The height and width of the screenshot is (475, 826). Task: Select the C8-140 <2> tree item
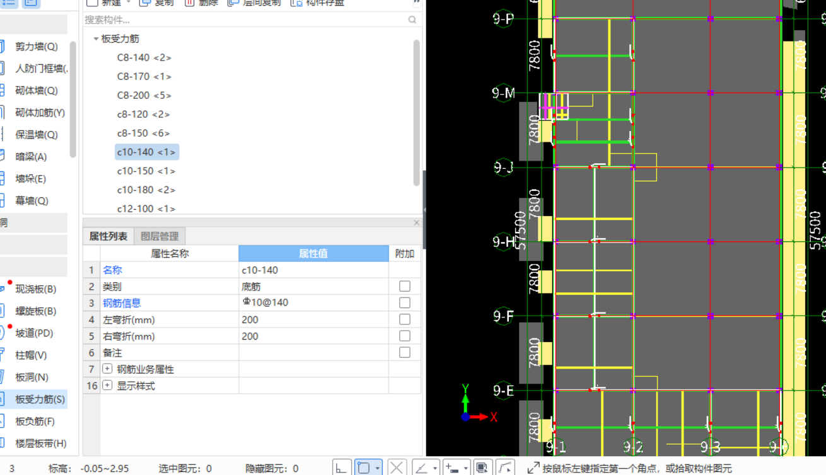tap(144, 58)
